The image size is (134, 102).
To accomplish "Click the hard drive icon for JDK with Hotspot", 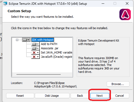I will [x=25, y=40].
